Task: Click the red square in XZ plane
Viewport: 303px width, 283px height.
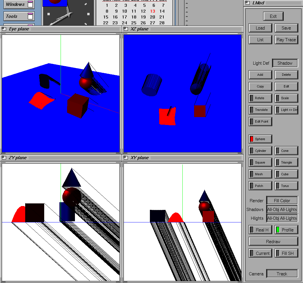Action: pos(200,111)
